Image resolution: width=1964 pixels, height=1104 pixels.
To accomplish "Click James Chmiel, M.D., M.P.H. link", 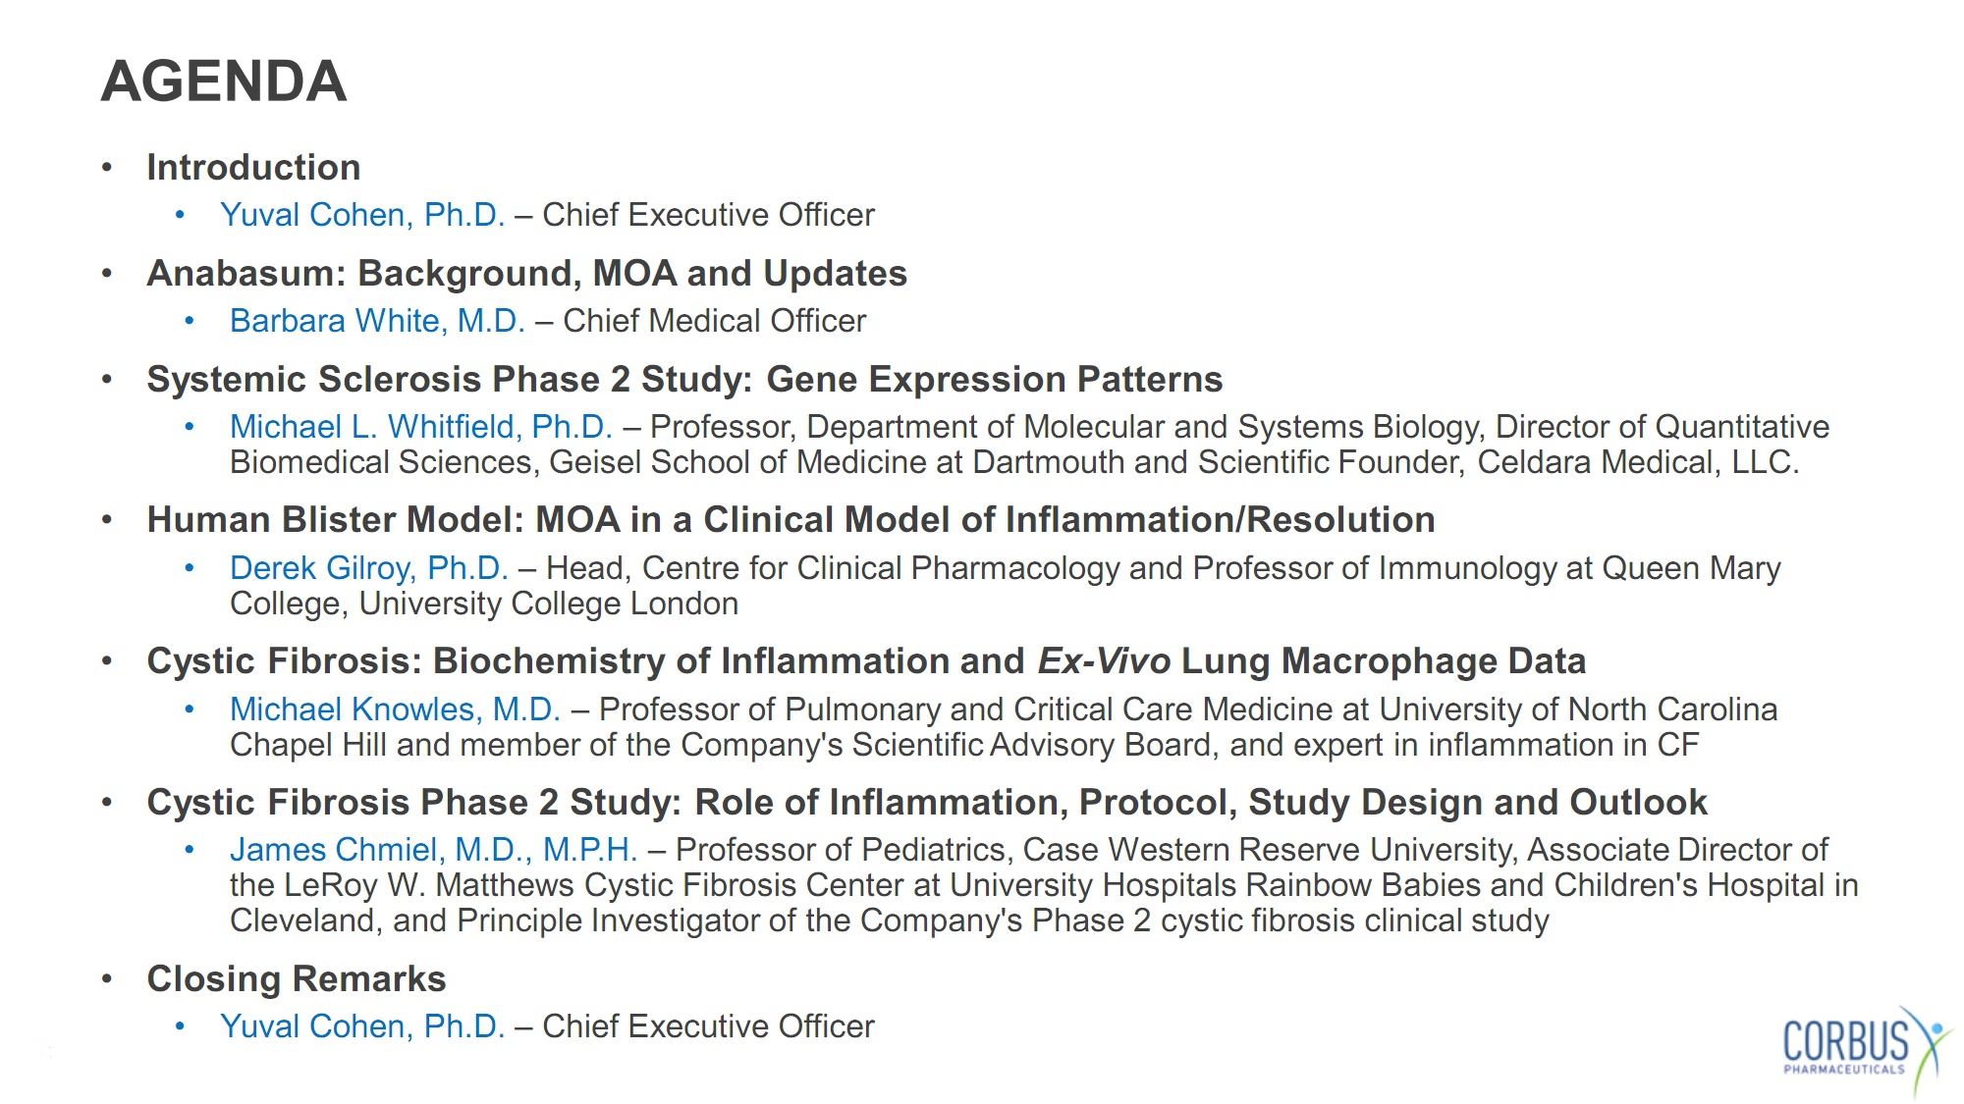I will tap(434, 850).
